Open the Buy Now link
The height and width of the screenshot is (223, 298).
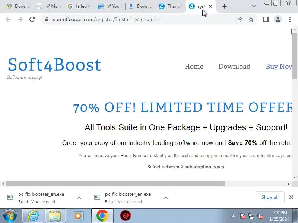pos(279,67)
